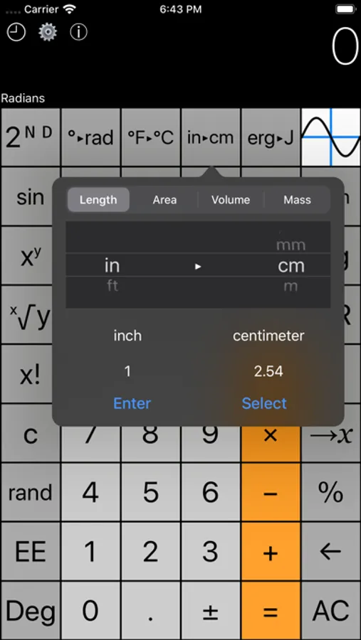Tap the blue Enter button
Screen dimensions: 361x640
pos(132,403)
